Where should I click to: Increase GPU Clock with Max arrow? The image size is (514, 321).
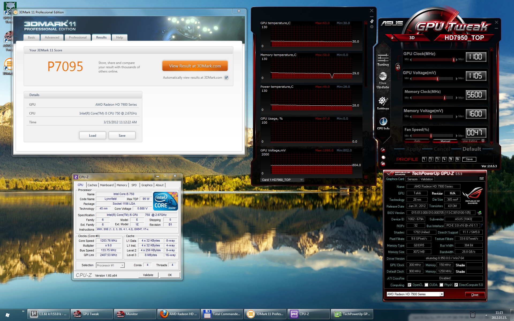click(x=457, y=59)
